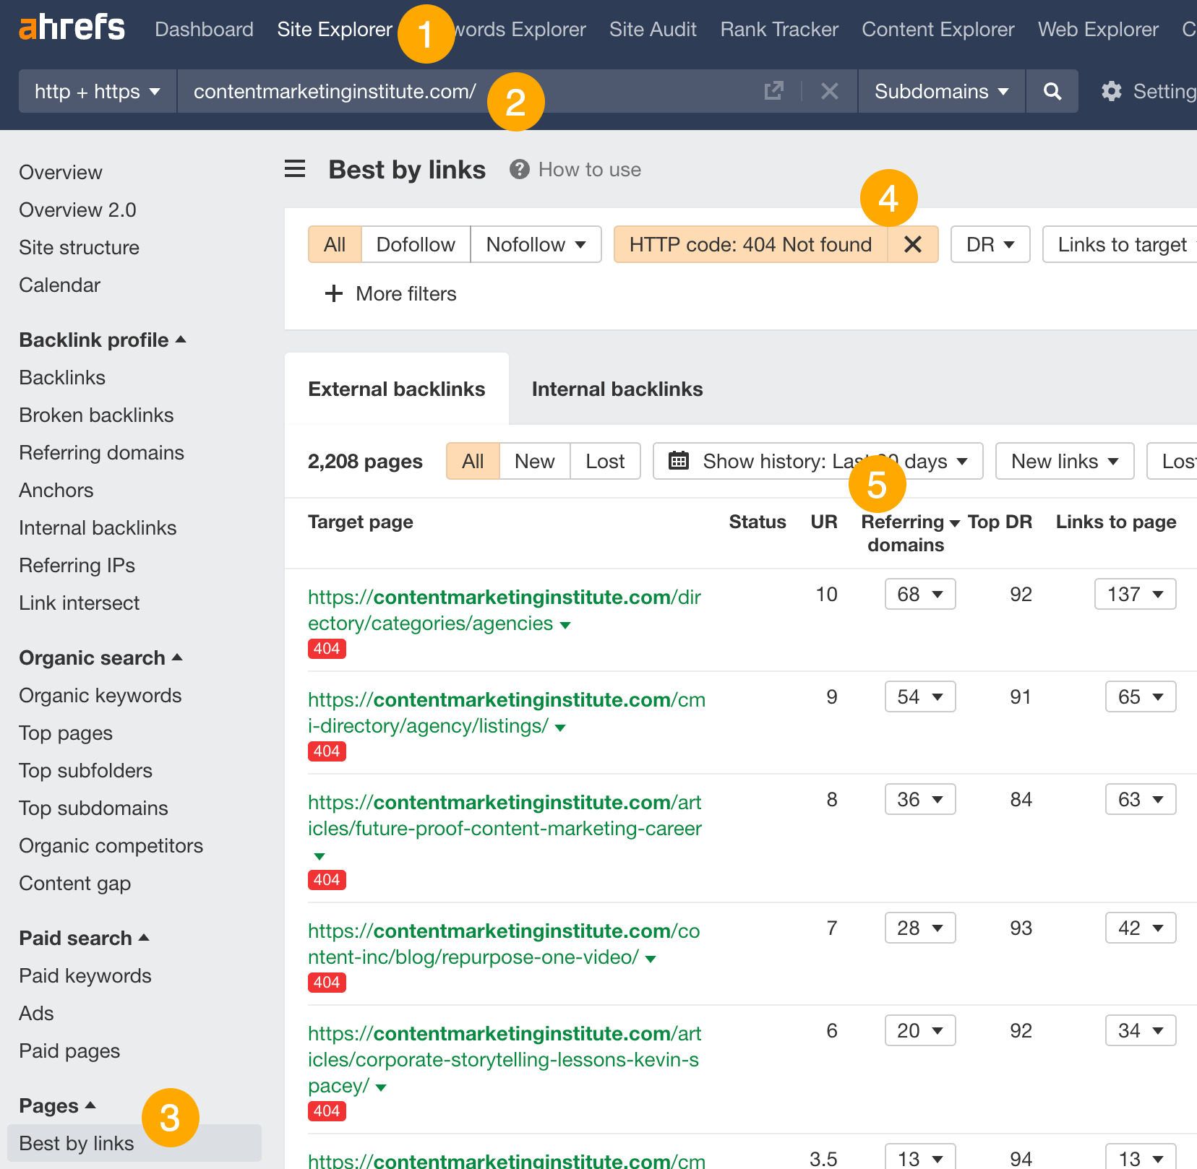The image size is (1197, 1169).
Task: Open Broken backlinks in the sidebar
Action: (95, 415)
